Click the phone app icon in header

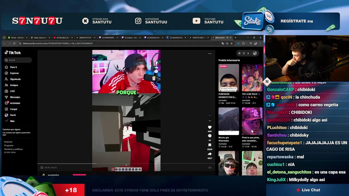(x=244, y=53)
